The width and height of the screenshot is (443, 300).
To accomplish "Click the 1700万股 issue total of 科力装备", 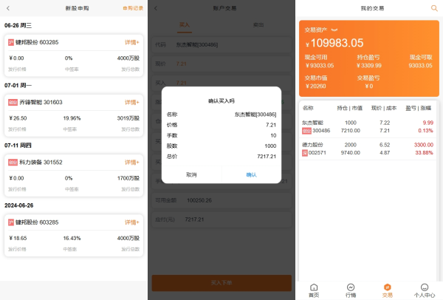I will tap(128, 178).
